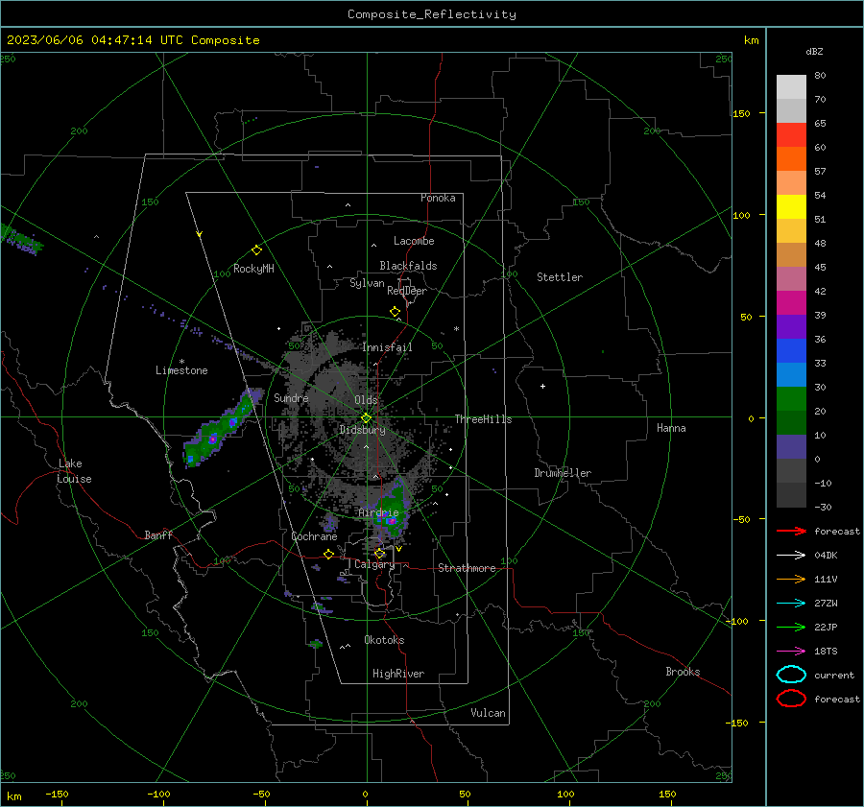Viewport: 864px width, 807px height.
Task: Click the RockyMH label
Action: point(253,269)
